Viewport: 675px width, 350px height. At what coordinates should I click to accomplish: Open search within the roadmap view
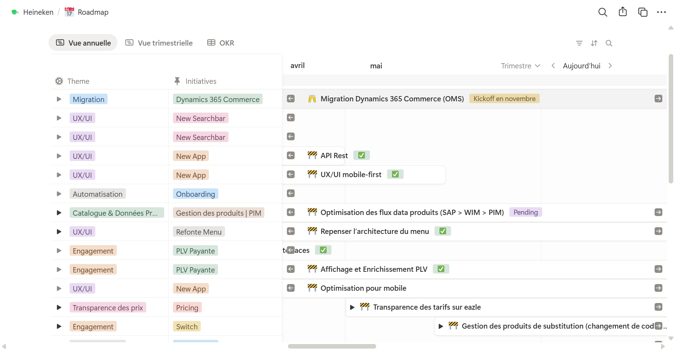(x=609, y=43)
